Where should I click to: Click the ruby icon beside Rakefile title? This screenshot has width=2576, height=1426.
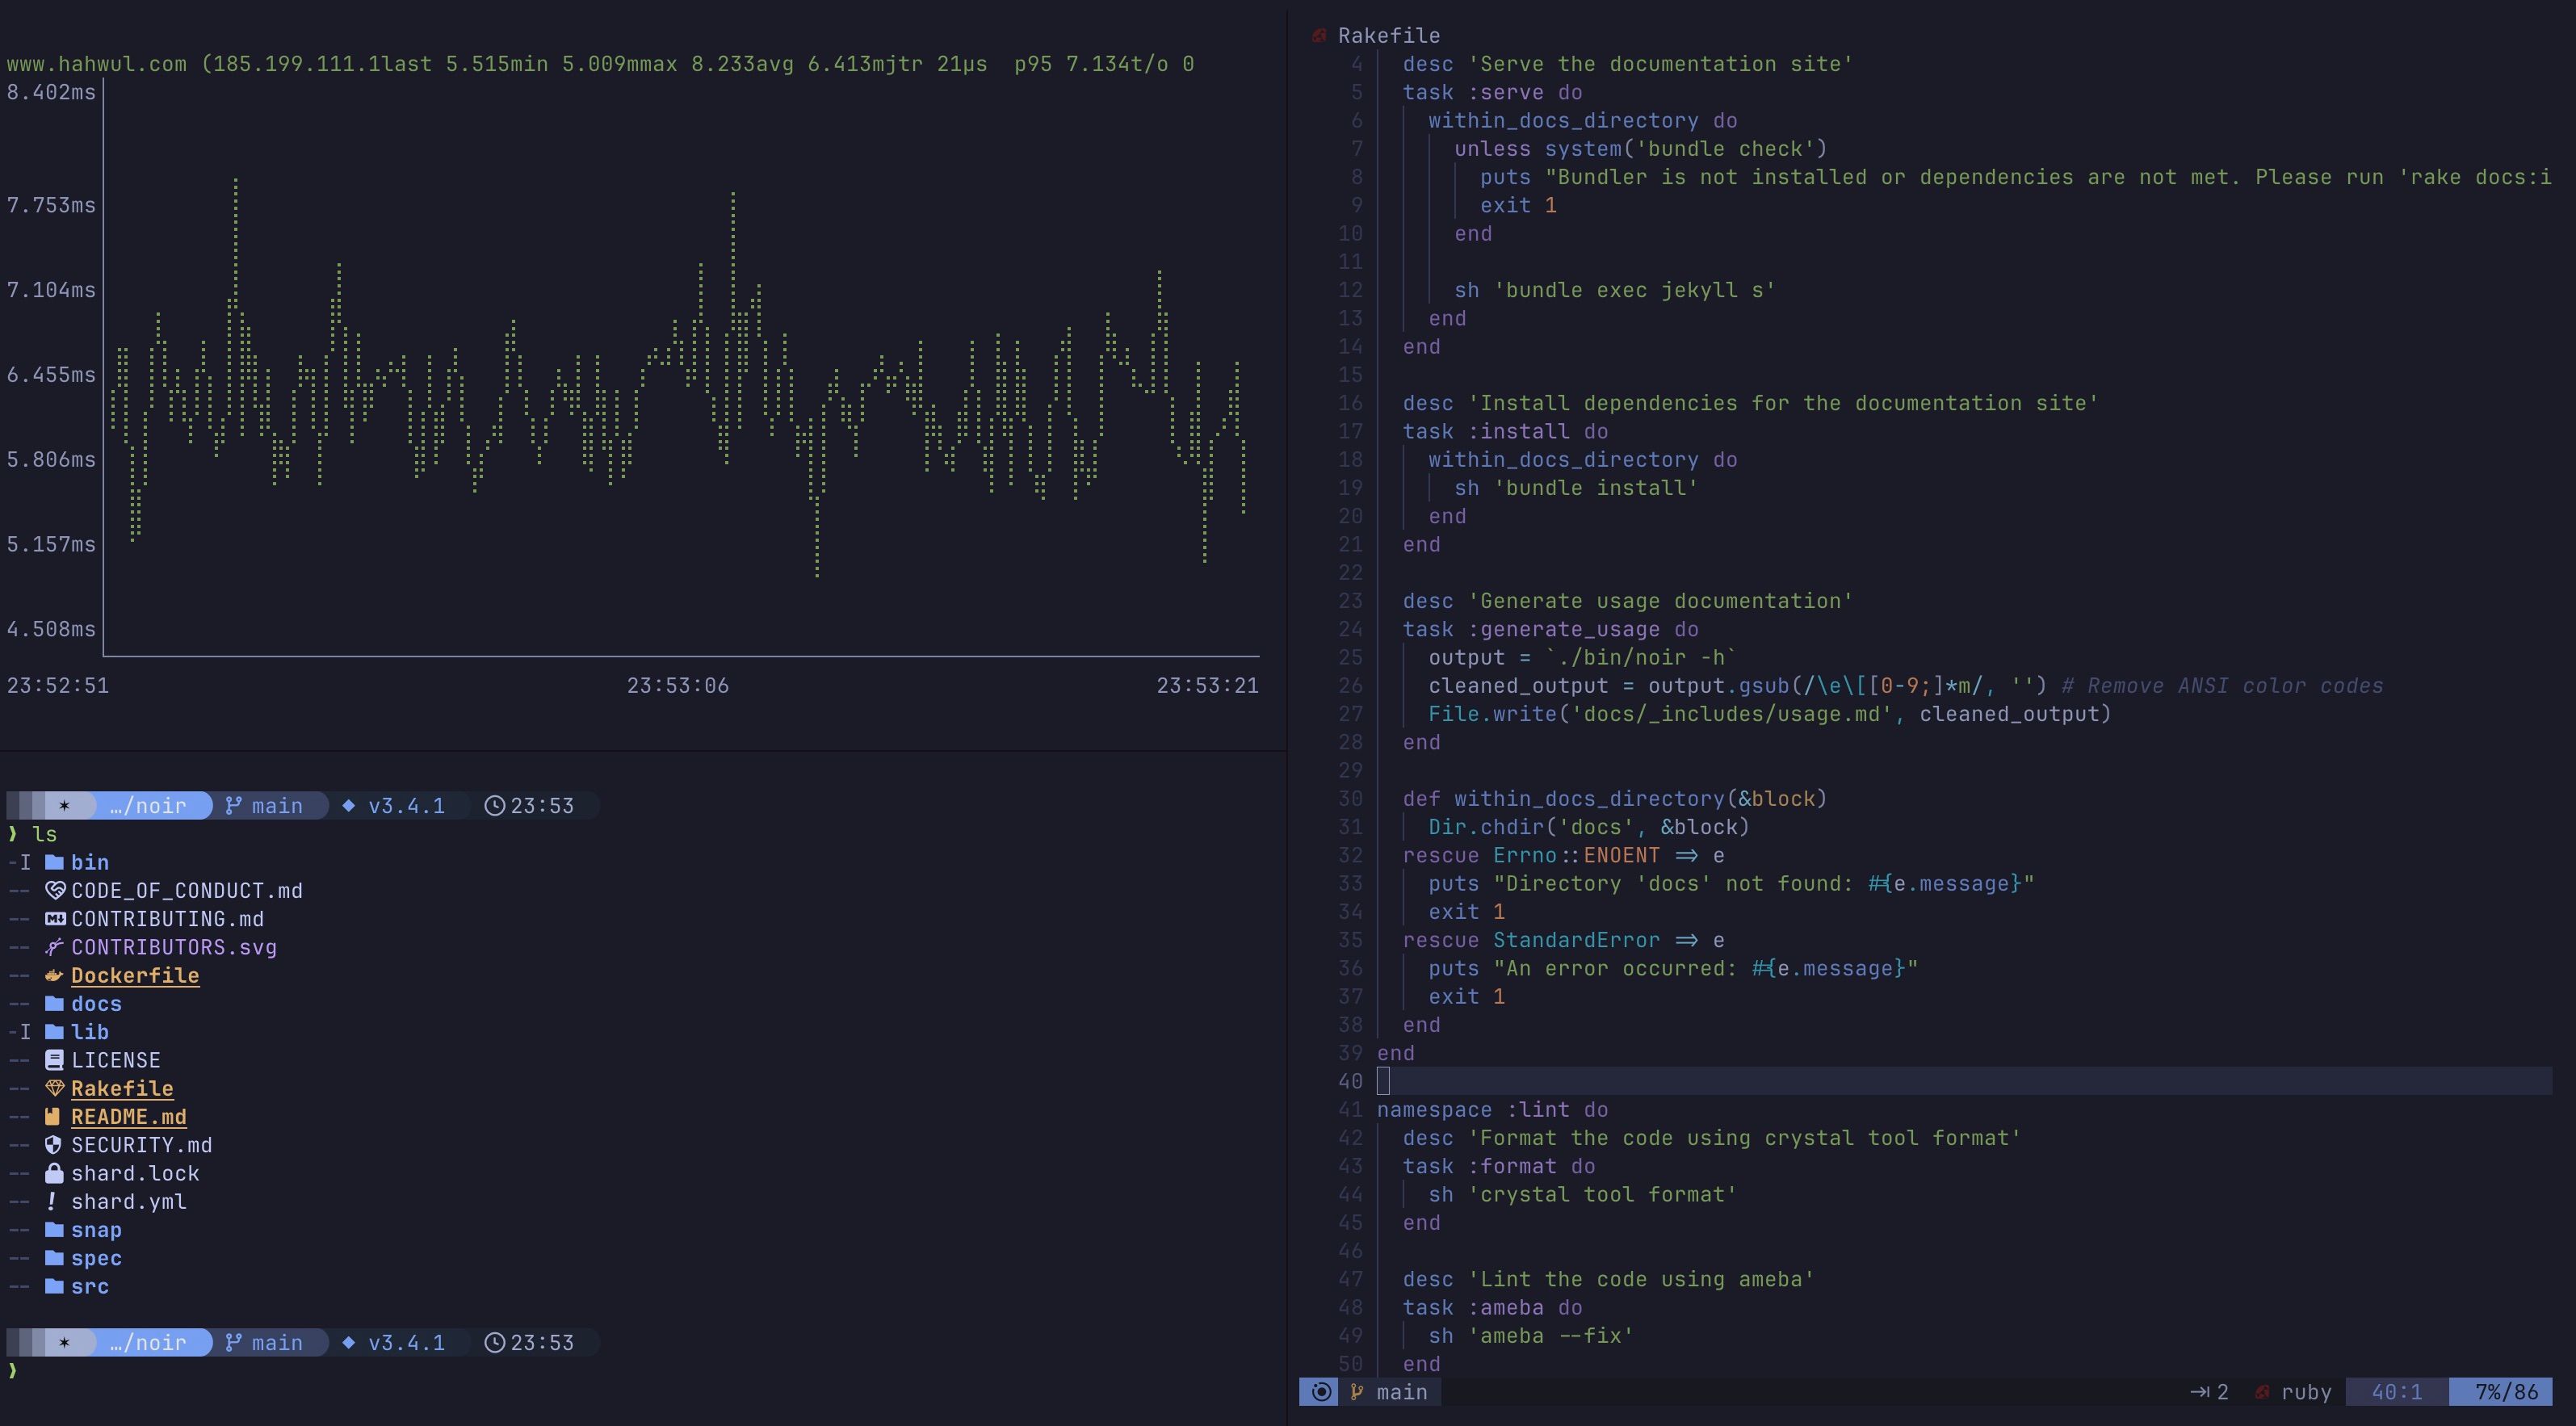1319,35
